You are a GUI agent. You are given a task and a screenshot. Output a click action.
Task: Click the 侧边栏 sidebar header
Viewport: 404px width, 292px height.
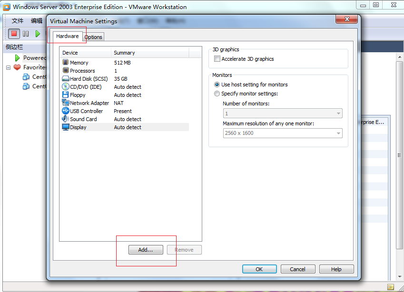point(14,47)
